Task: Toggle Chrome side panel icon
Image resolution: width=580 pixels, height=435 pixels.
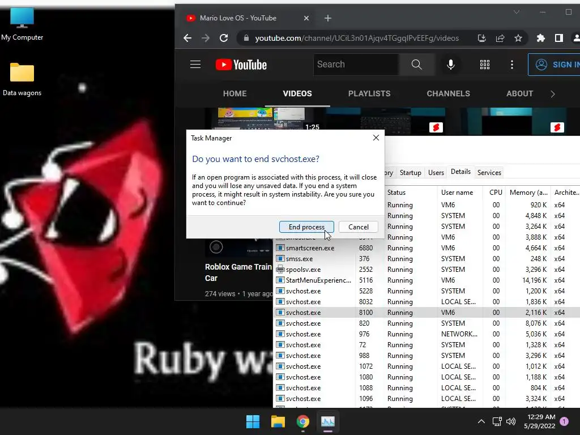Action: (x=559, y=38)
